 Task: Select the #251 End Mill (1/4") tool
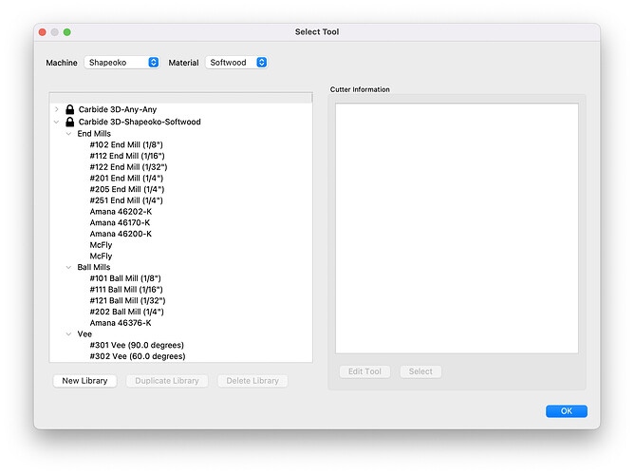tap(126, 200)
